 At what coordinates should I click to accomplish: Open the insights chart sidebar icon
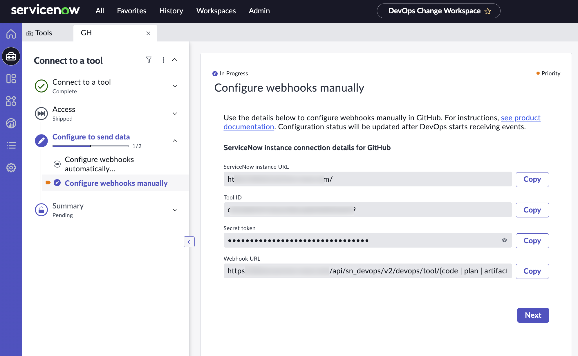(x=11, y=123)
